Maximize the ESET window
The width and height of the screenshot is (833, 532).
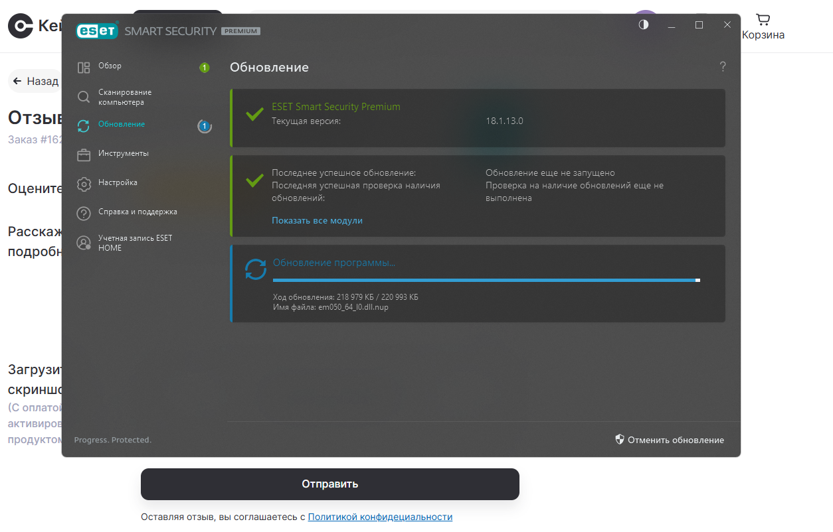pyautogui.click(x=699, y=25)
